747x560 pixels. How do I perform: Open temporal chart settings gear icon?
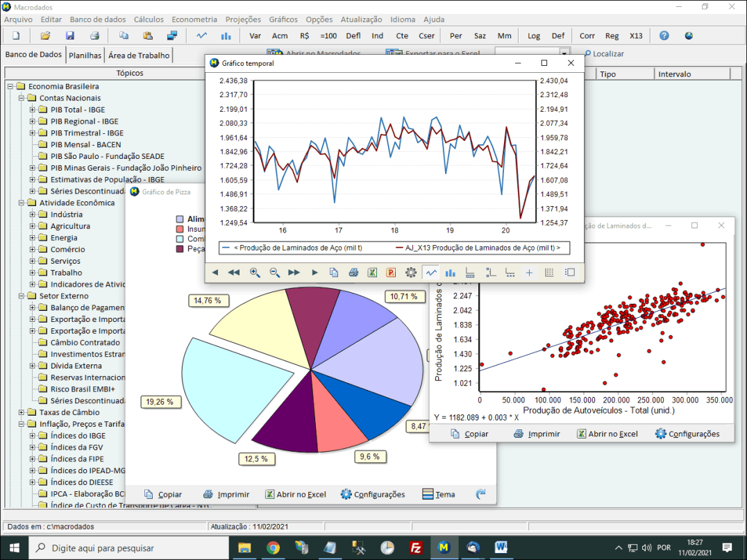click(411, 273)
